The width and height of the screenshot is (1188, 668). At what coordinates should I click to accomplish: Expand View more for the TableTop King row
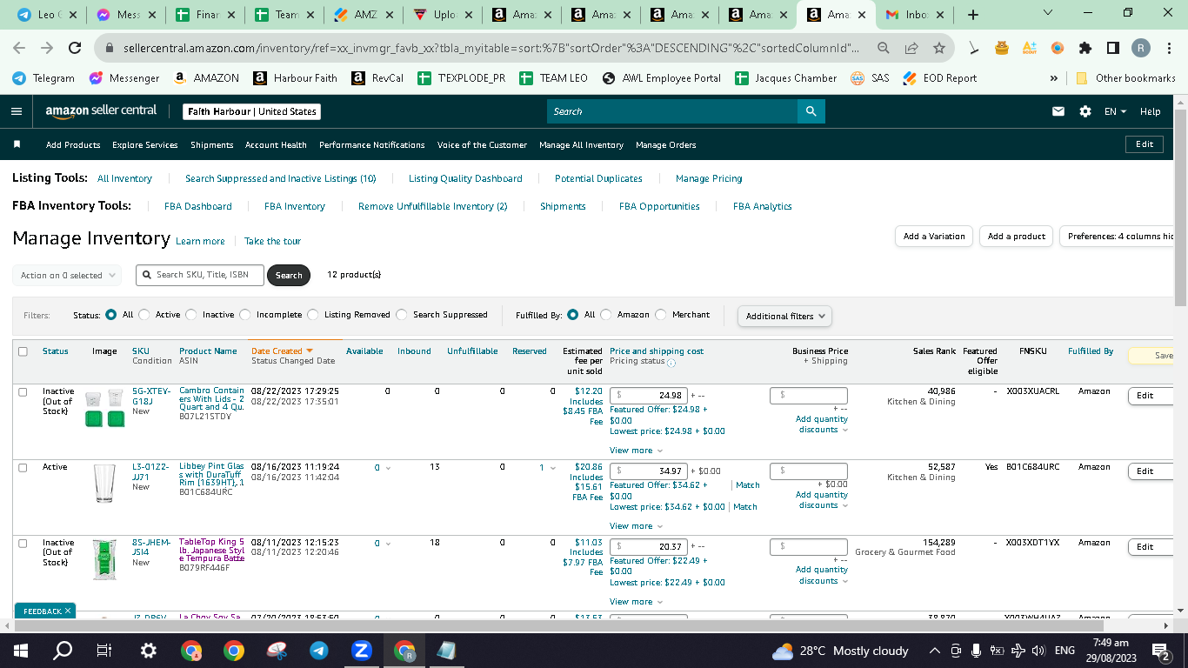(636, 602)
